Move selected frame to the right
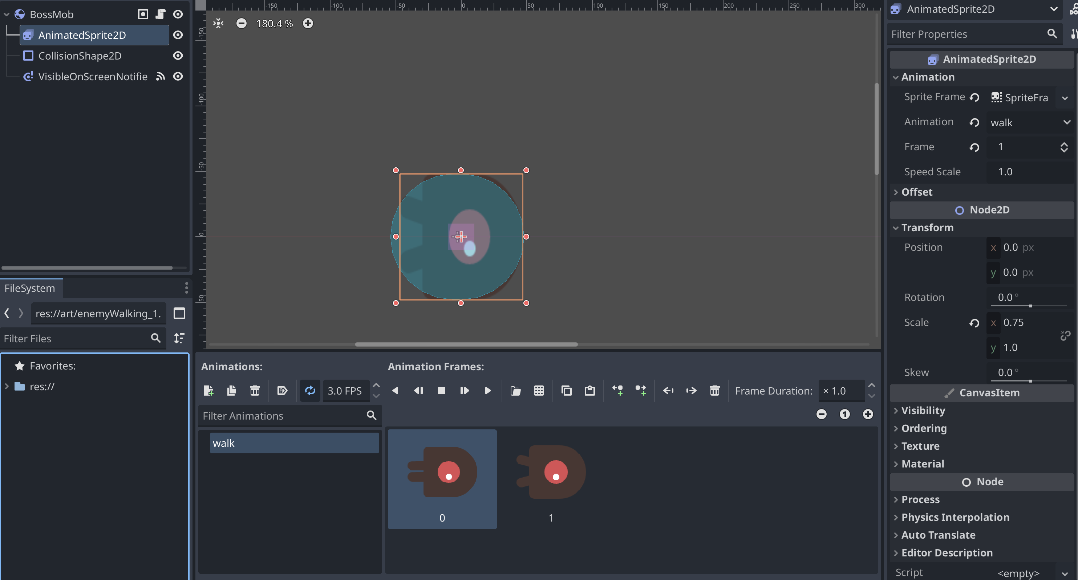The image size is (1078, 580). 691,391
